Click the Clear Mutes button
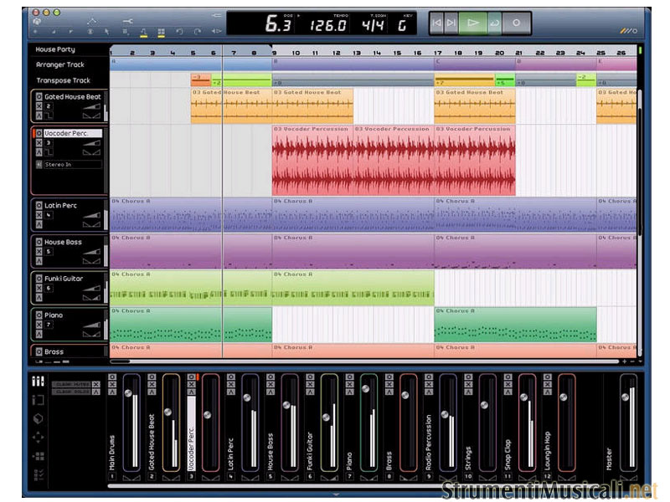670x502 pixels. (71, 383)
